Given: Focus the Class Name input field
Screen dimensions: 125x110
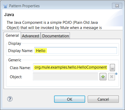Looking at the screenshot, I should pyautogui.click(x=71, y=68).
